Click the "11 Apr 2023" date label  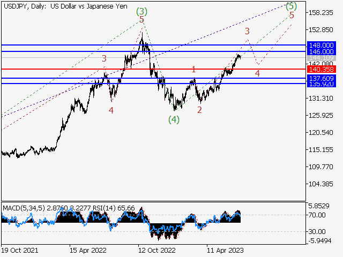225,250
